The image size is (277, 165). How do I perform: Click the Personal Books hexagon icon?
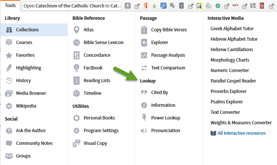pos(77,118)
